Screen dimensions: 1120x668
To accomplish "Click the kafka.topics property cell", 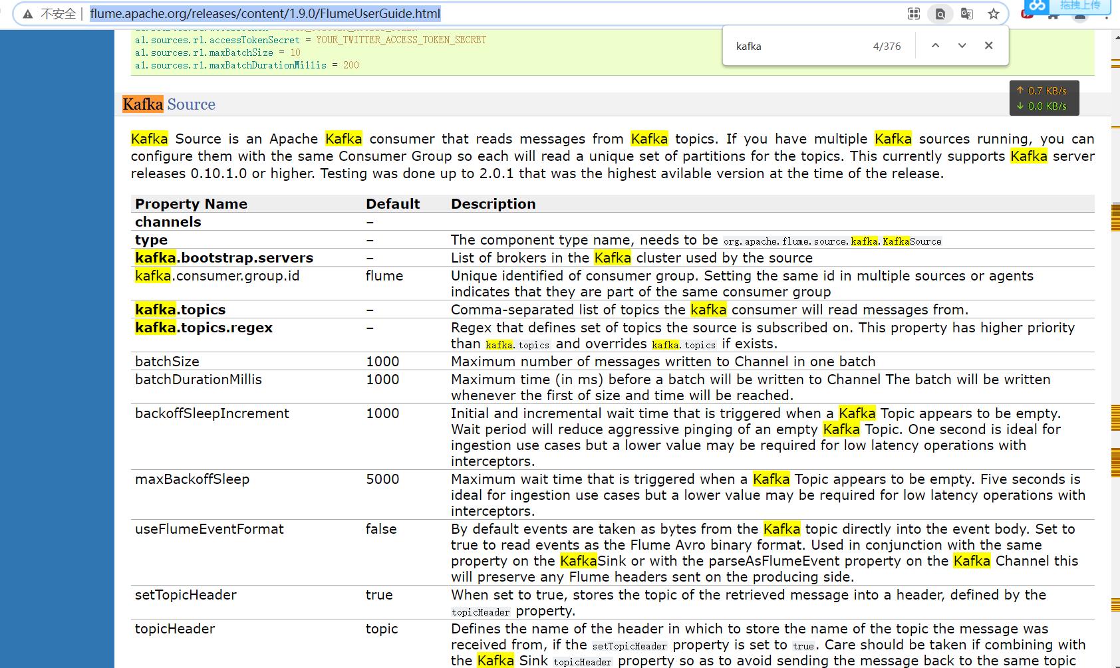I will pyautogui.click(x=180, y=310).
